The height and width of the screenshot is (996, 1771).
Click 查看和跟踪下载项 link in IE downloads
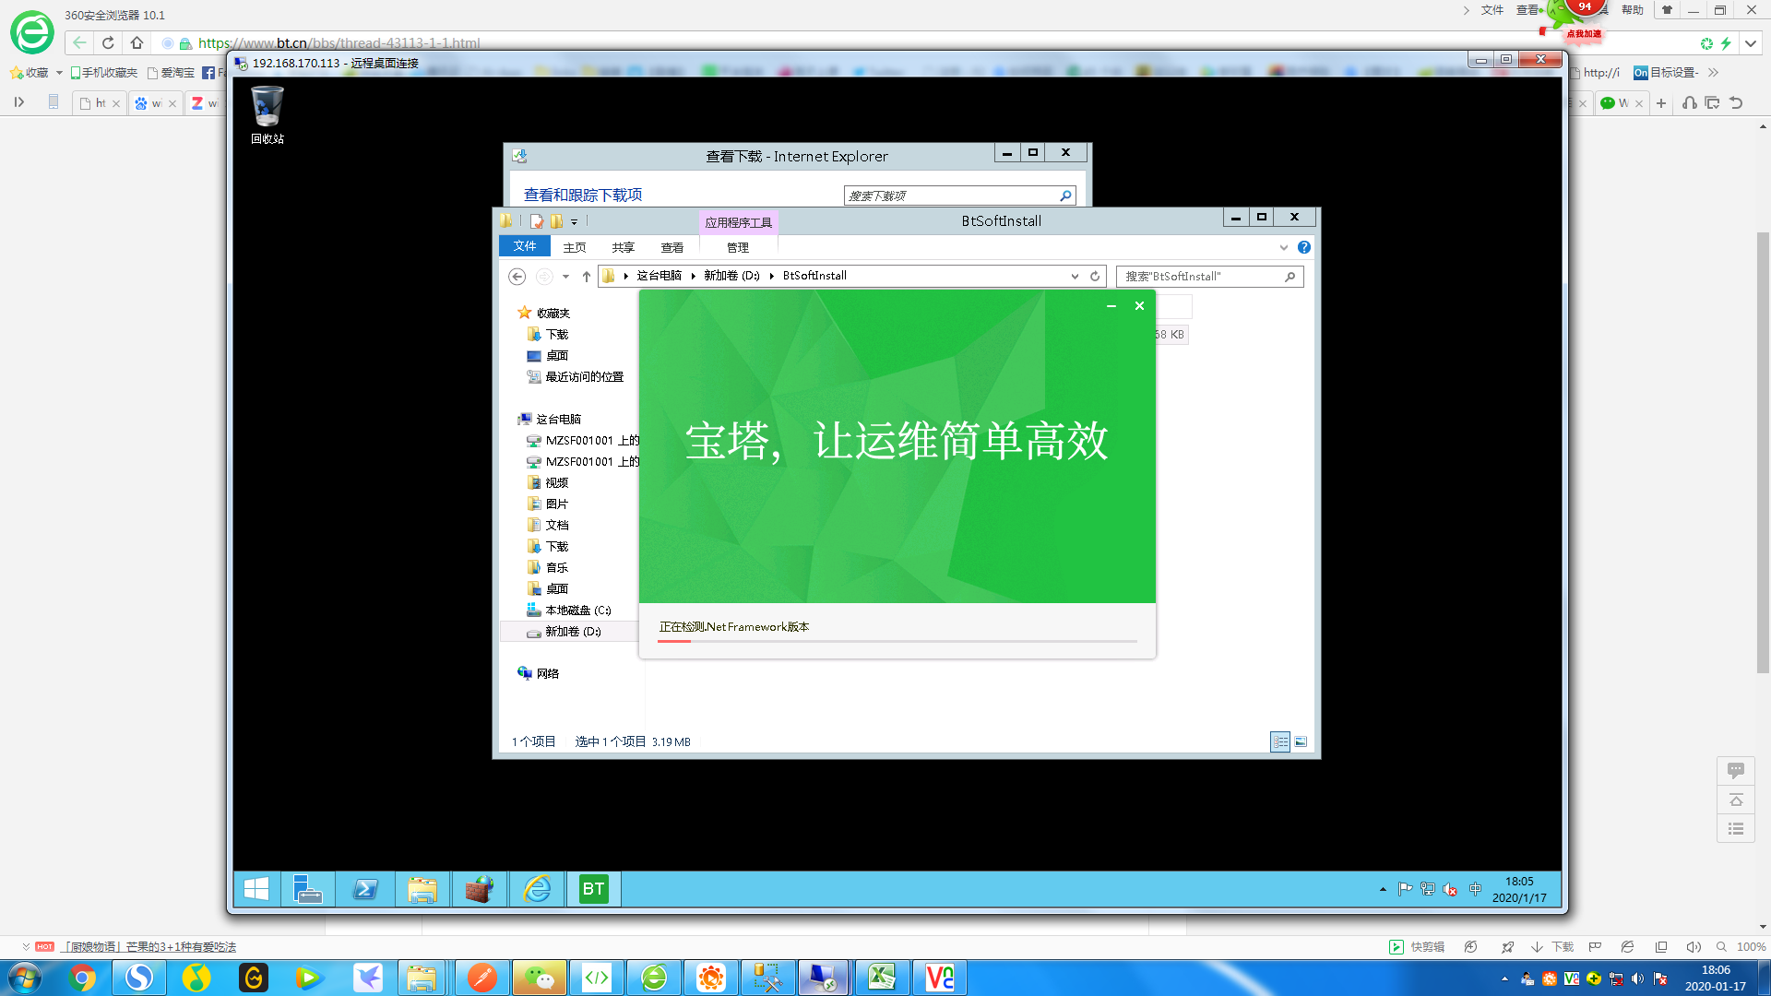pyautogui.click(x=583, y=195)
